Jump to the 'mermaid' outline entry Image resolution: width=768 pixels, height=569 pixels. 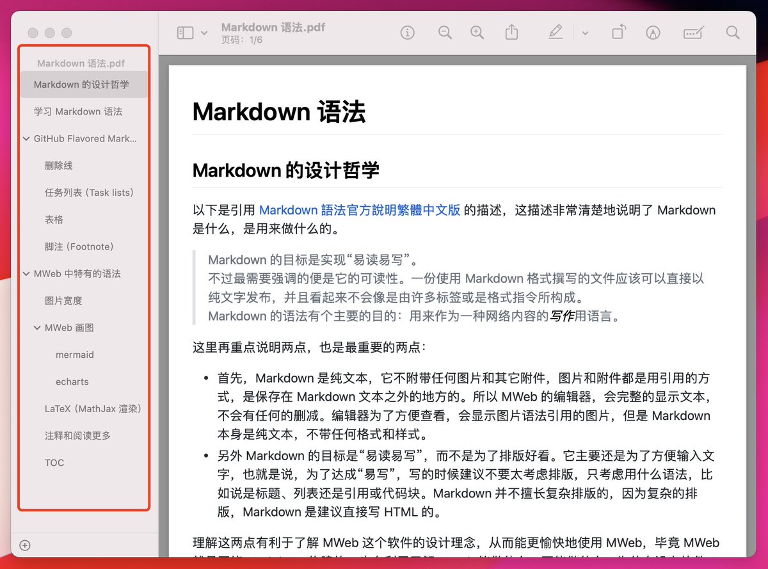75,355
